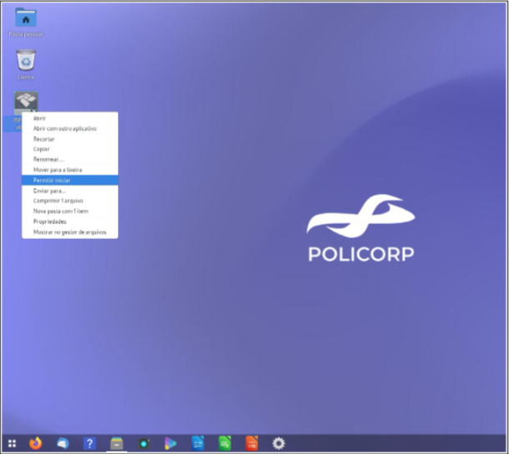
Task: Open Propriedades from context menu
Action: 70,222
